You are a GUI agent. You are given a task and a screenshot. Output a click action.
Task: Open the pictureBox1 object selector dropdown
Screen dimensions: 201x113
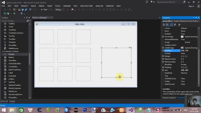(x=199, y=21)
